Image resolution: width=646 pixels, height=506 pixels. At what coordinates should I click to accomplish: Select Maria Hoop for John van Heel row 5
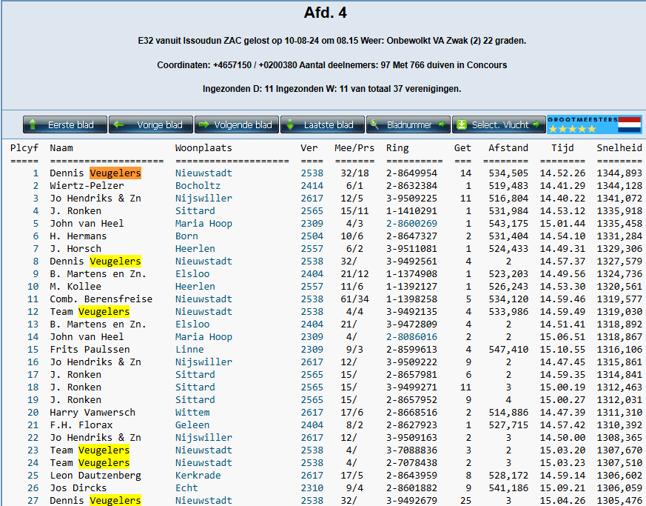coord(203,224)
